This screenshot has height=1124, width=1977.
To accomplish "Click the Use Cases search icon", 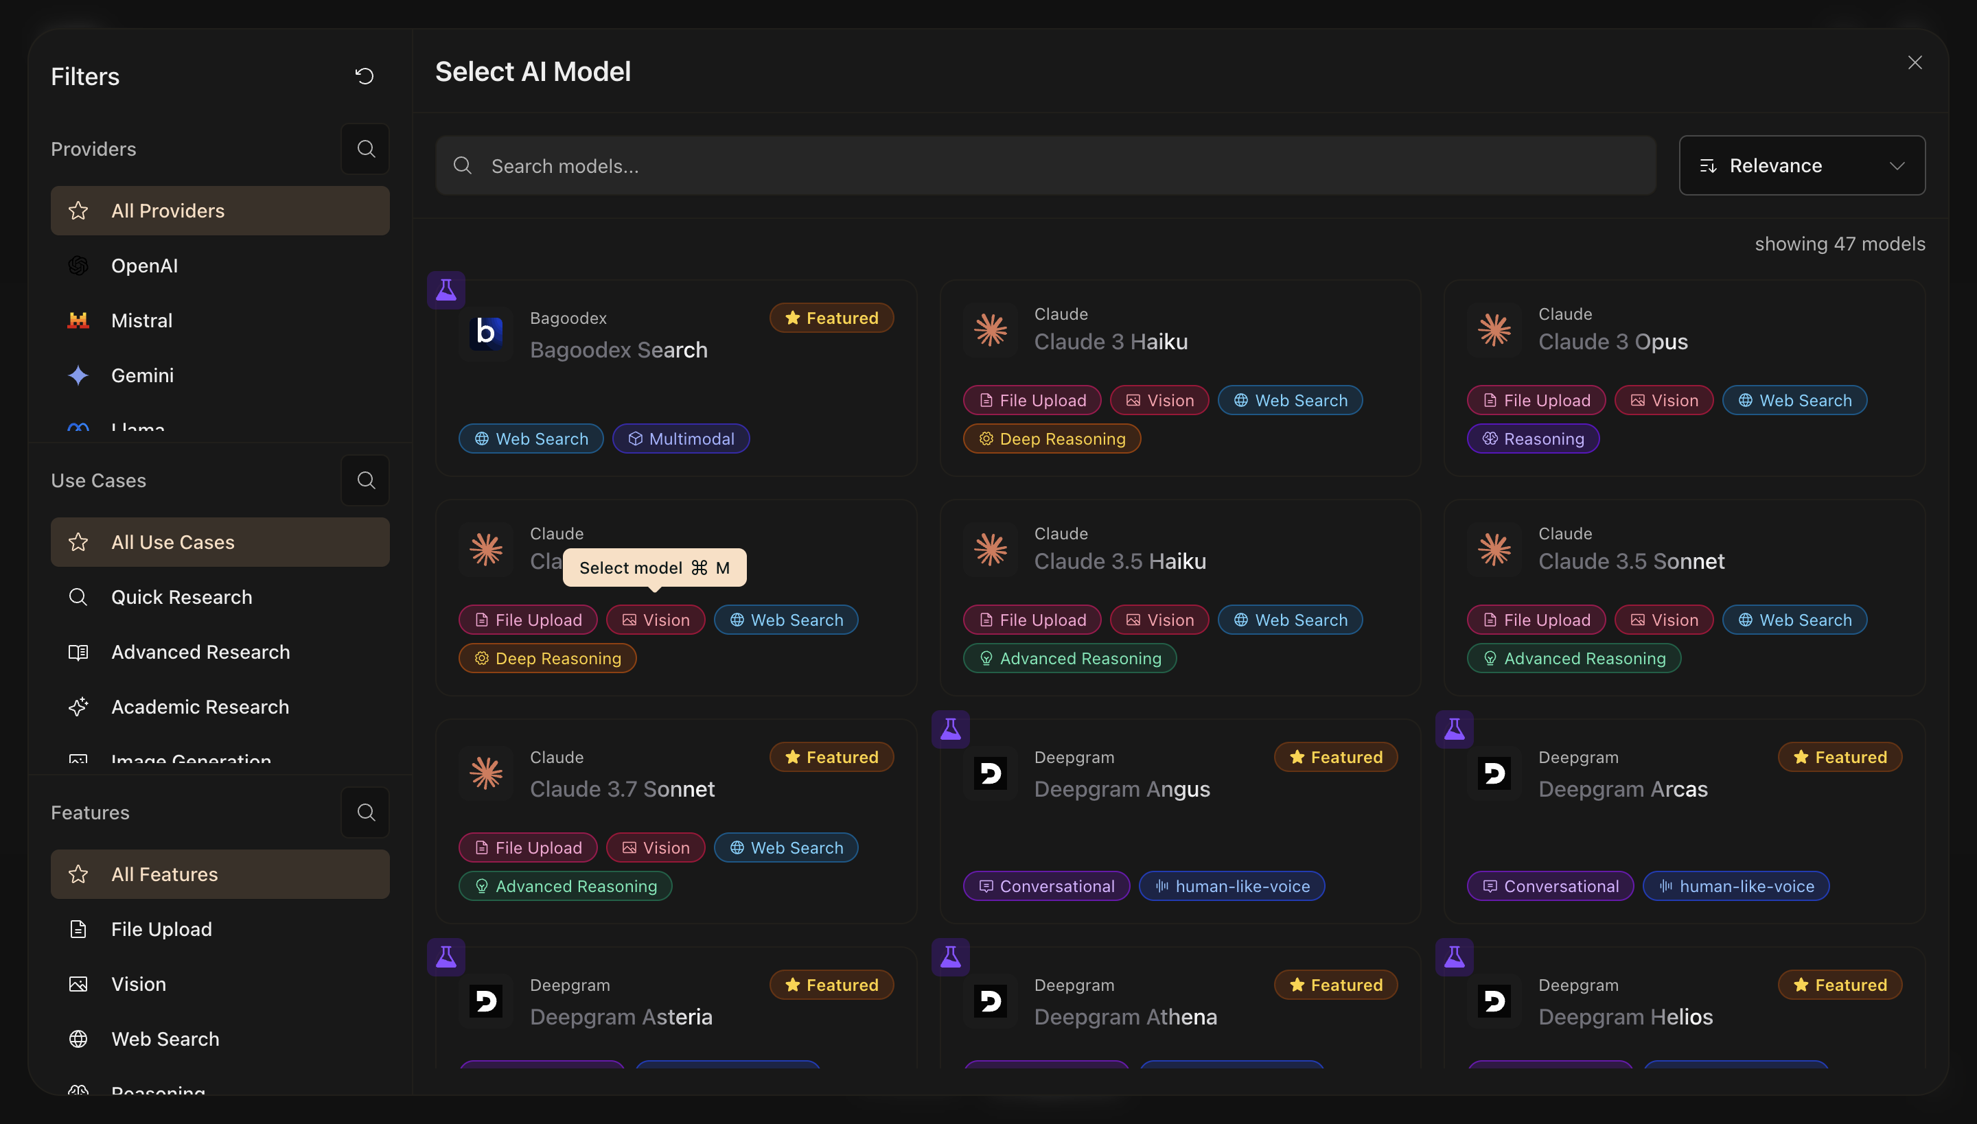I will coord(365,480).
